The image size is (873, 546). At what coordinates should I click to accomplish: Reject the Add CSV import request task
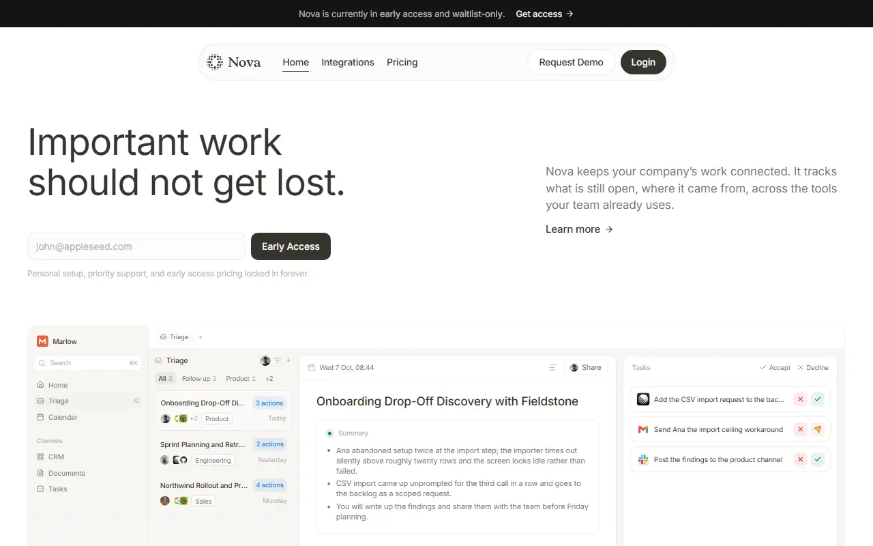(801, 399)
